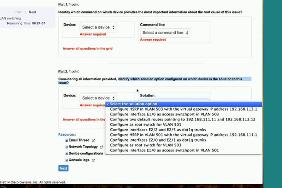Screen dimensions: 282x188
Task: Select HSRP in VLAN 503 gateway 192.168.113.1 option
Action: [x=183, y=109]
